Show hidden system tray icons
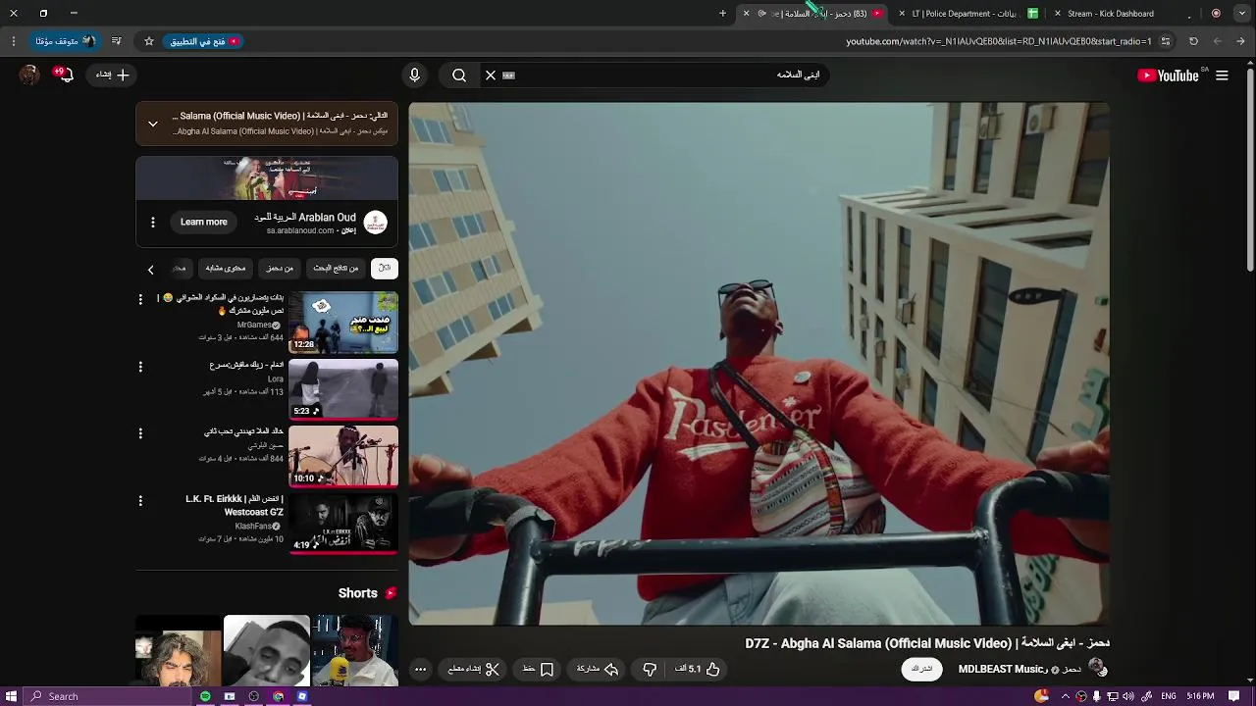Screen dimensions: 1256x706 click(1065, 696)
